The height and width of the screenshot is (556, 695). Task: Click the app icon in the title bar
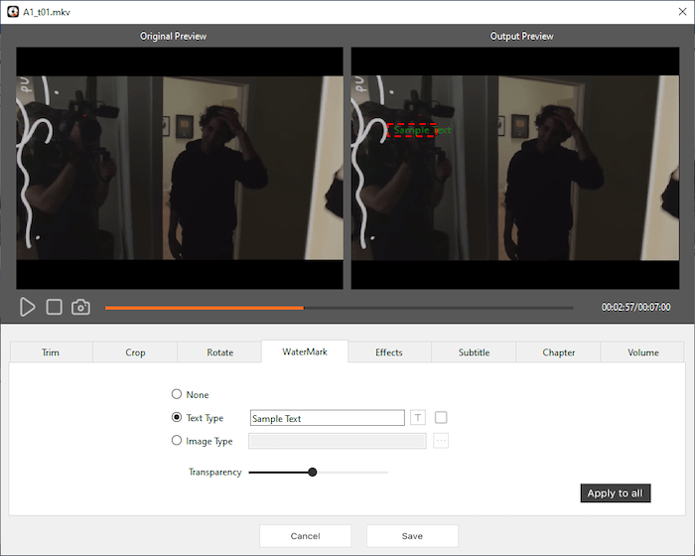pyautogui.click(x=12, y=11)
